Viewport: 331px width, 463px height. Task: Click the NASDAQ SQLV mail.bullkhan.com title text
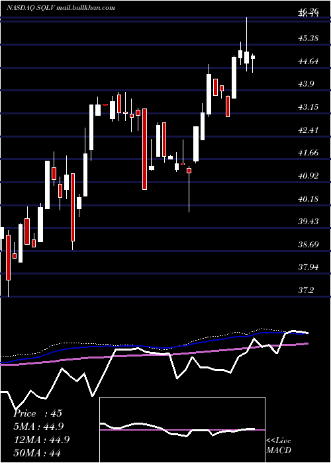[x=61, y=8]
